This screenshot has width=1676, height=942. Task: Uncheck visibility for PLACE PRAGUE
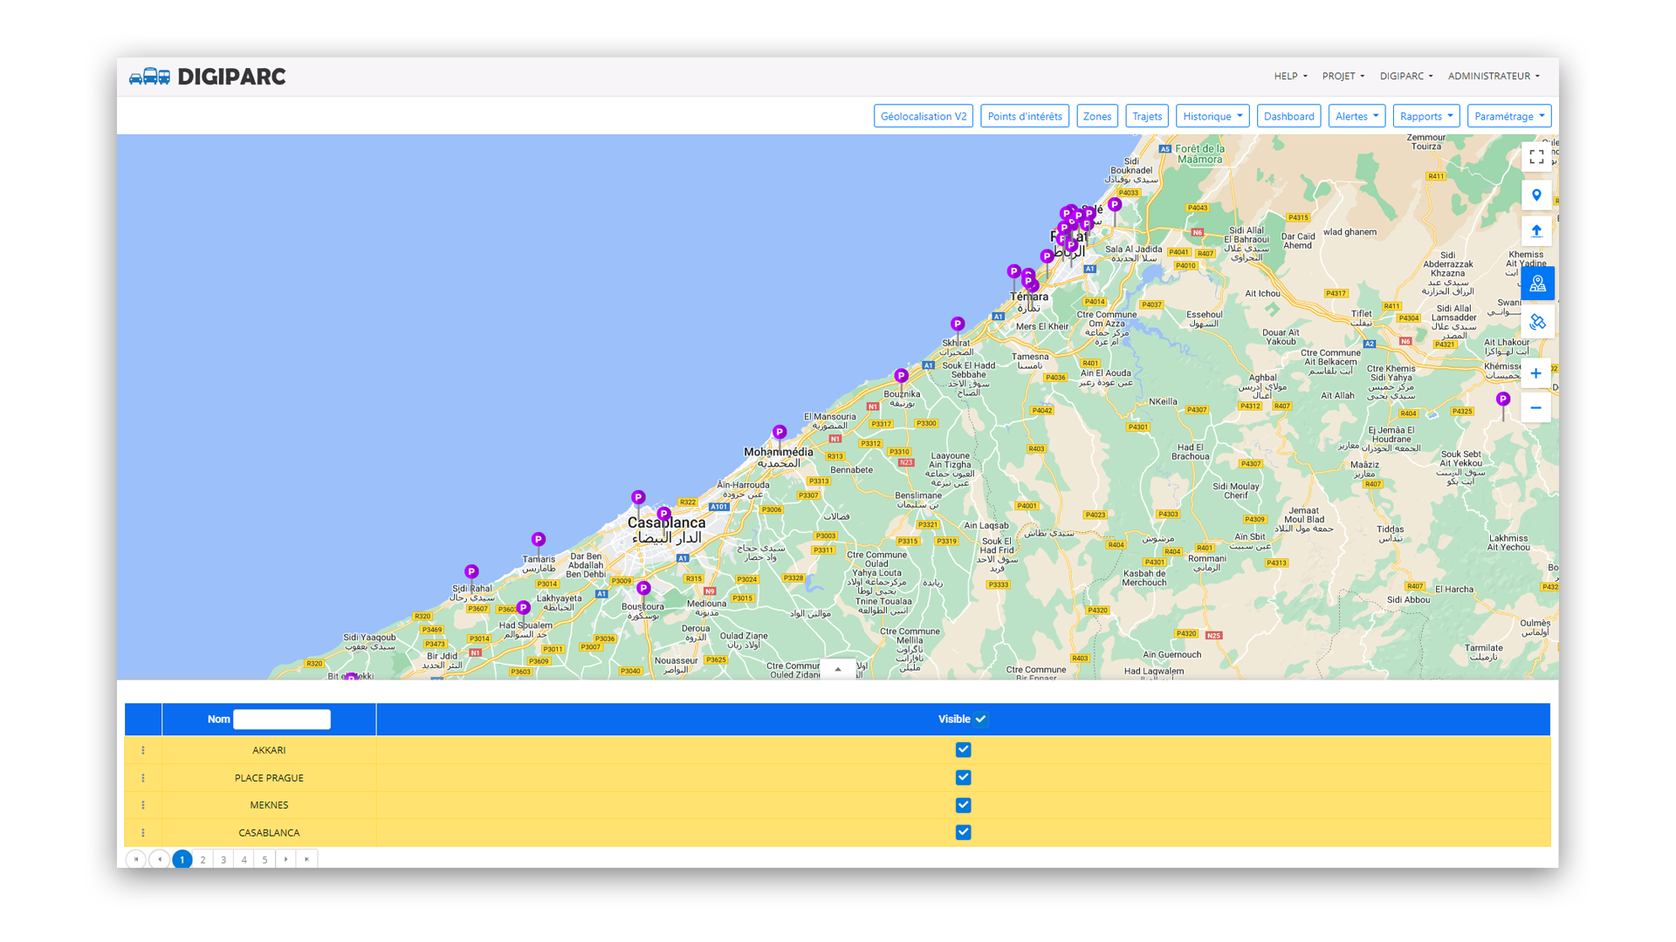pyautogui.click(x=963, y=778)
